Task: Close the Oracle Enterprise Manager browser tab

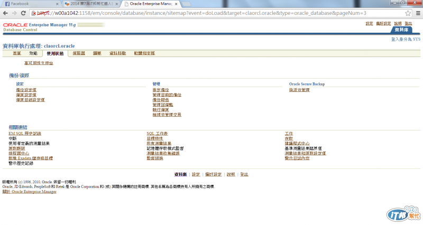Action: pyautogui.click(x=176, y=4)
